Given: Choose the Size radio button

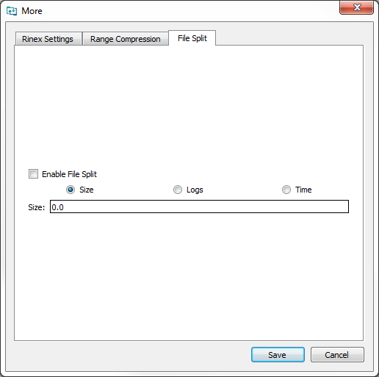Looking at the screenshot, I should pyautogui.click(x=71, y=190).
